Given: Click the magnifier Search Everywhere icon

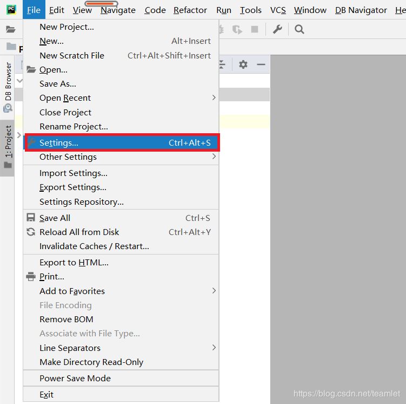Looking at the screenshot, I should tap(299, 29).
